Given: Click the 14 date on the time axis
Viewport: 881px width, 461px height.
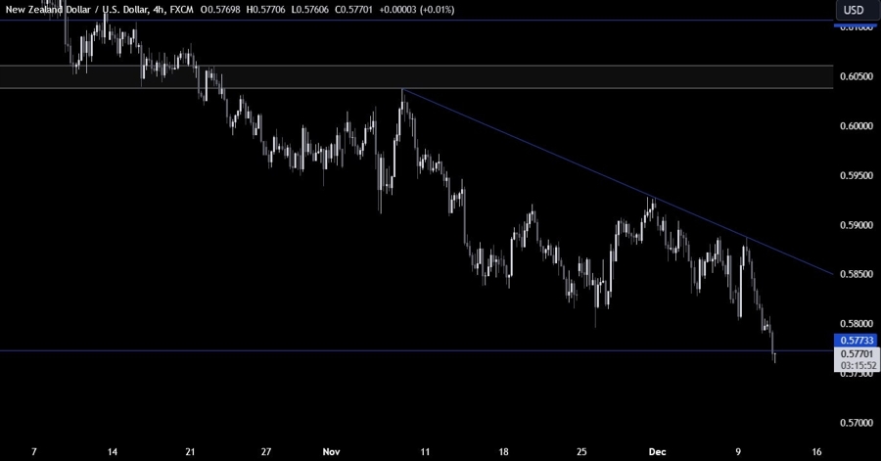Looking at the screenshot, I should click(113, 452).
